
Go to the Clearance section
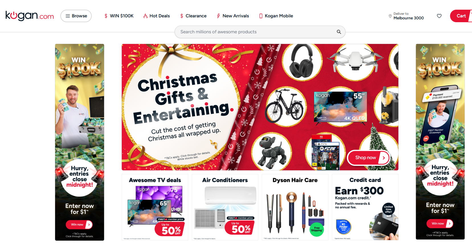(x=193, y=16)
